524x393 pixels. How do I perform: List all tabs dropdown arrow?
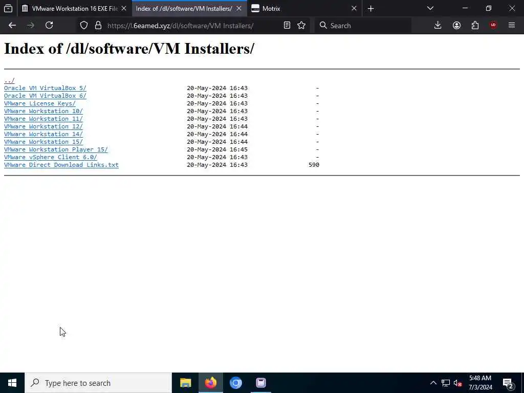430,8
